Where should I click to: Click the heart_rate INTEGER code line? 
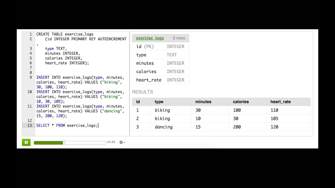click(67, 63)
